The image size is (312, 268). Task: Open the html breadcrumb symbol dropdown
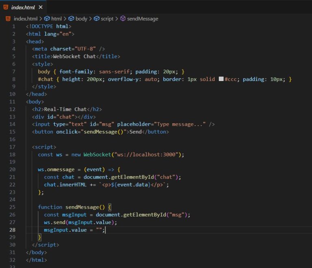tap(56, 19)
